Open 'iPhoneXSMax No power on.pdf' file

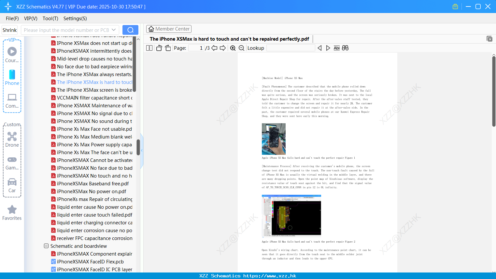pos(89,192)
